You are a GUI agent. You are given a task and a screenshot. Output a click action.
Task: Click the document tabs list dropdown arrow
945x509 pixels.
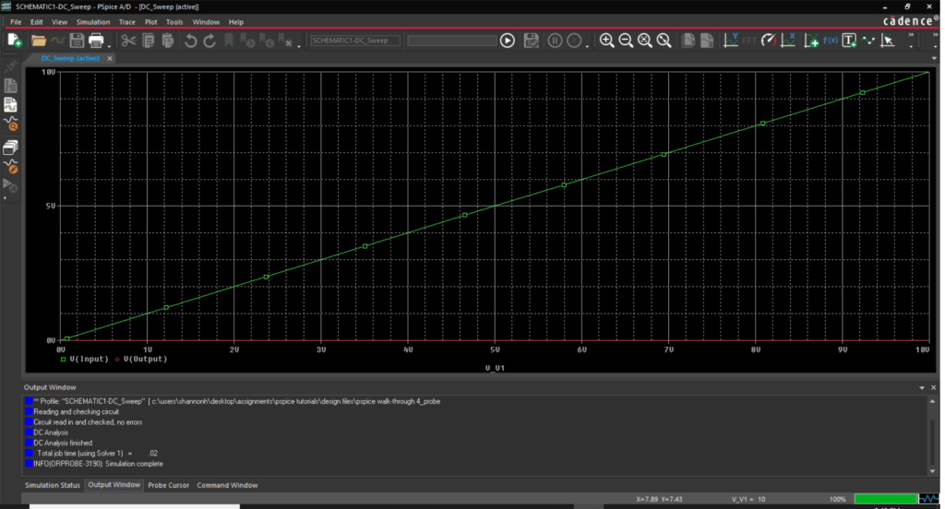tap(934, 58)
